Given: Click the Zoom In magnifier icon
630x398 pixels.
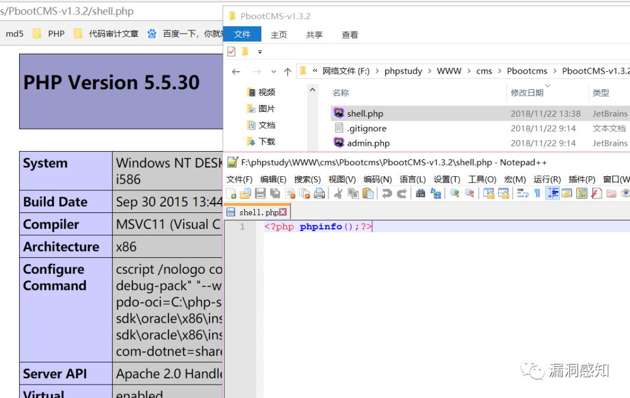Looking at the screenshot, I should click(x=454, y=194).
